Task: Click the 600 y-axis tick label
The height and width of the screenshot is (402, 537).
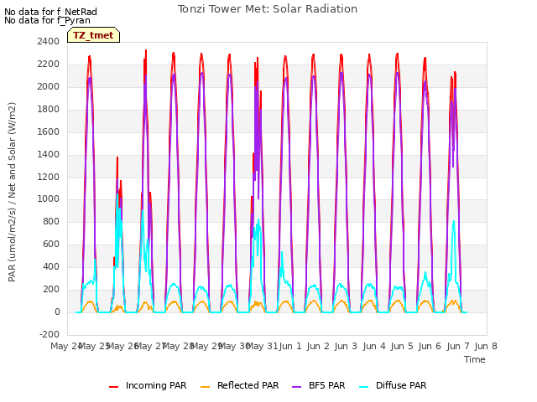Action: coord(51,244)
